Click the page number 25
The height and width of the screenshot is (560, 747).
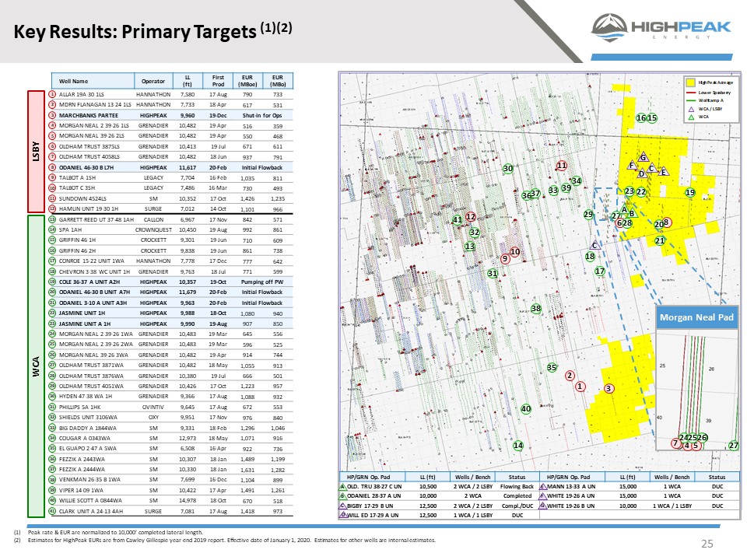click(x=707, y=544)
